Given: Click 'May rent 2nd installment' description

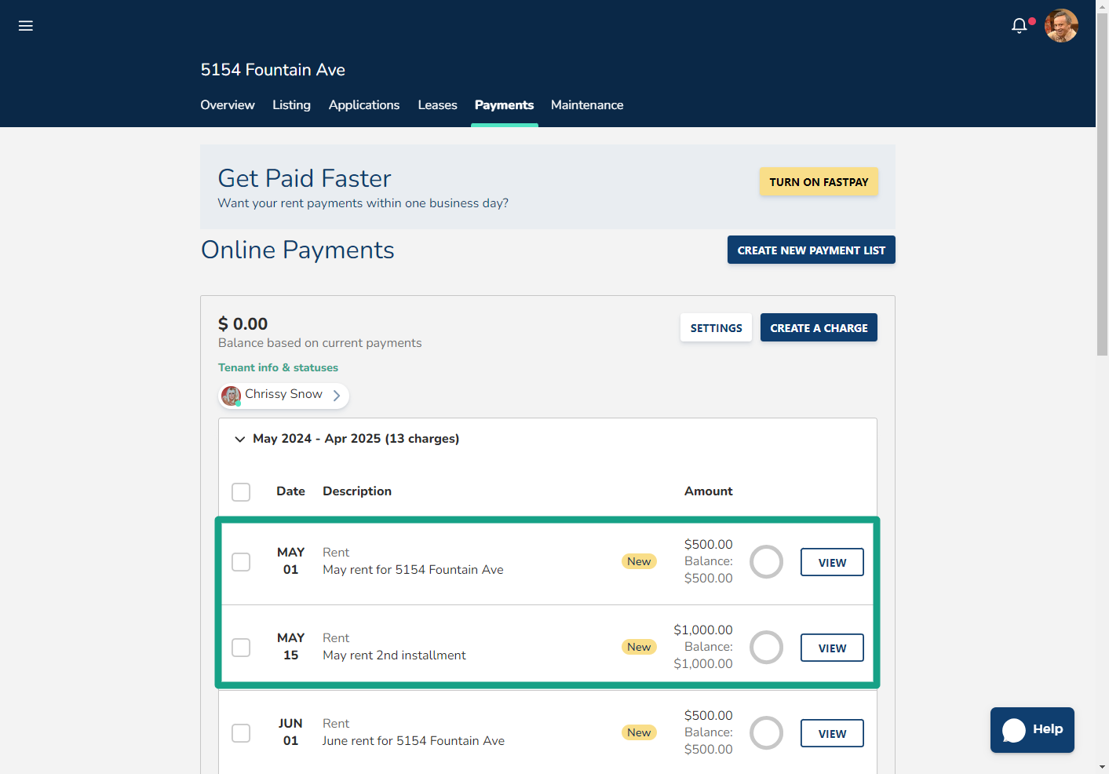Looking at the screenshot, I should click(394, 655).
